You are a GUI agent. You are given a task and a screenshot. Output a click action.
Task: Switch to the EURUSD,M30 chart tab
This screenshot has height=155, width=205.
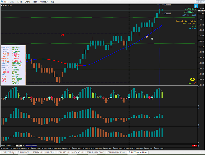pyautogui.click(x=24, y=152)
